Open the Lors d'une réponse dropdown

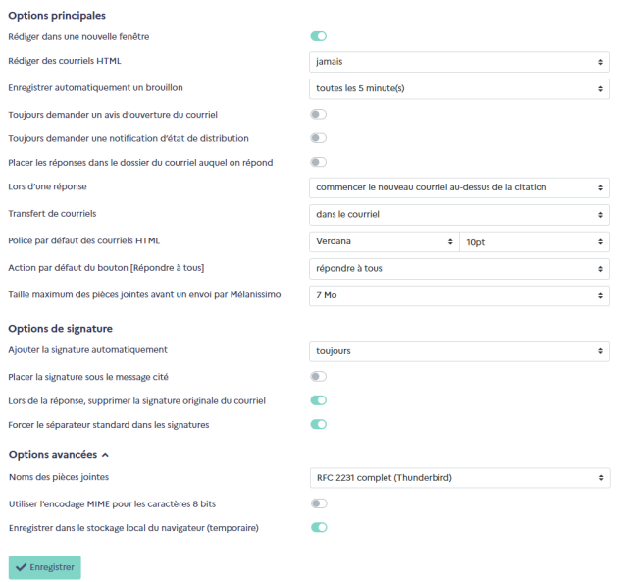459,187
